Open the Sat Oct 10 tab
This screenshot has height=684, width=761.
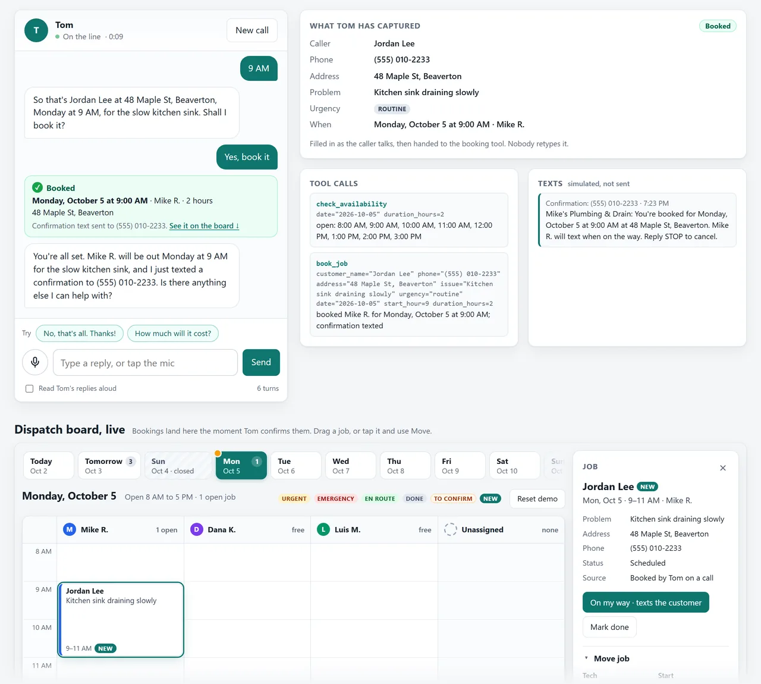[515, 466]
